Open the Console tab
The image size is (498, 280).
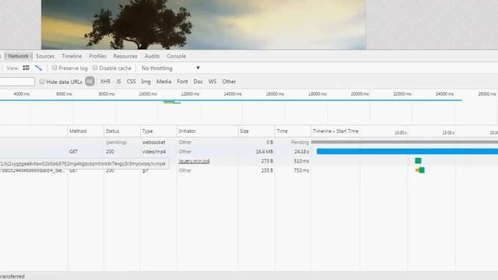[x=177, y=56]
